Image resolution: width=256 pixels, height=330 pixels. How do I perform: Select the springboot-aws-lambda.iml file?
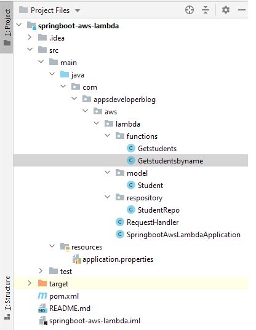pos(95,321)
